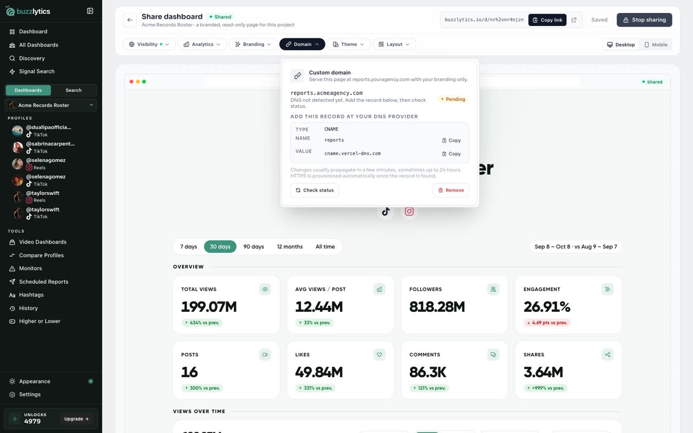Switch sidebar to Search mode
Image resolution: width=693 pixels, height=433 pixels.
pyautogui.click(x=74, y=90)
